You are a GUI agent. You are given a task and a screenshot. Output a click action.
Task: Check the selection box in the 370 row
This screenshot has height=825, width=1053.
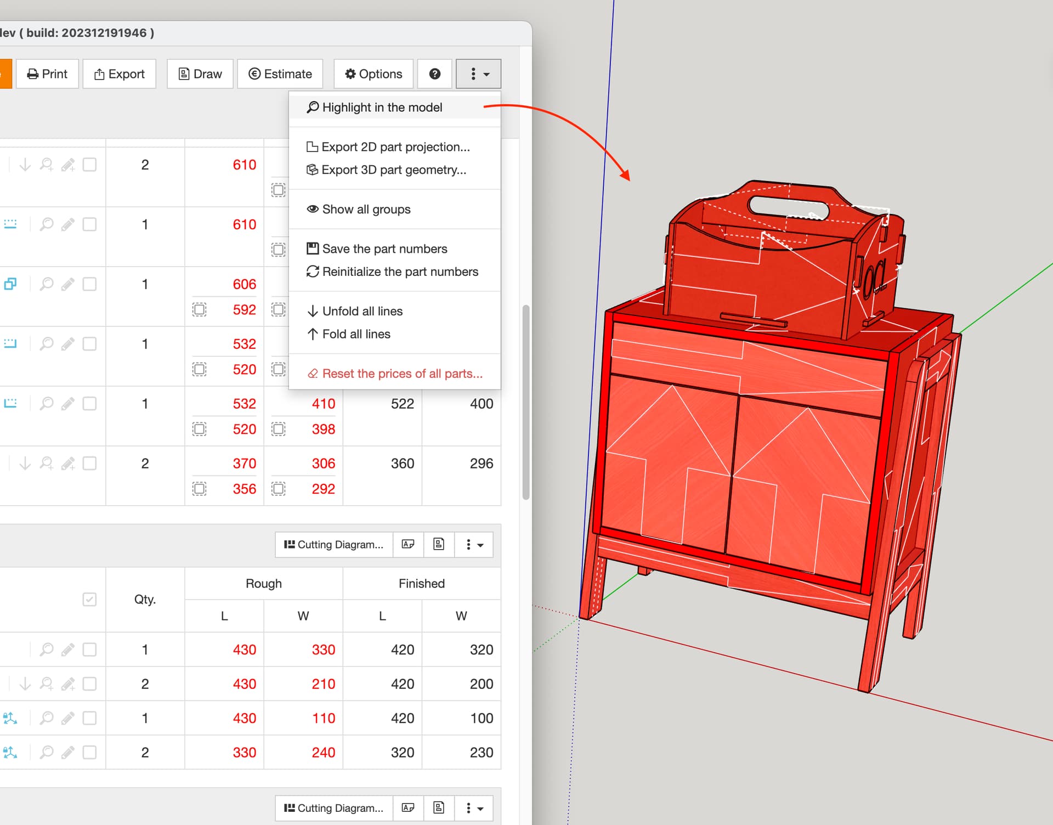(90, 464)
